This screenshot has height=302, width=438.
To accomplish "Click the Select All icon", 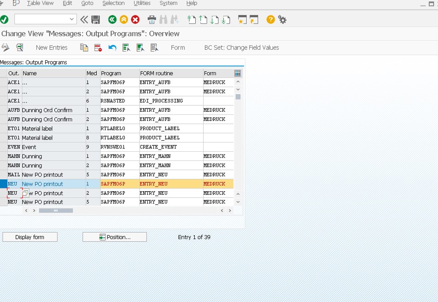I will [126, 47].
